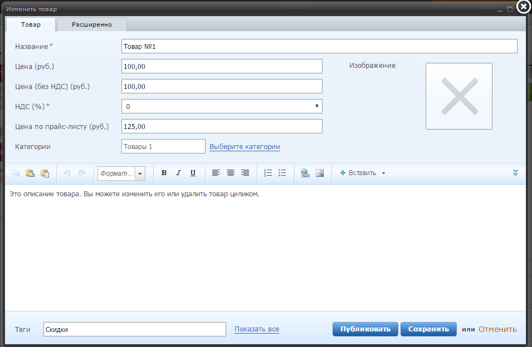Click the Paste as text icon
Viewport: 532px width, 347px height.
point(45,173)
